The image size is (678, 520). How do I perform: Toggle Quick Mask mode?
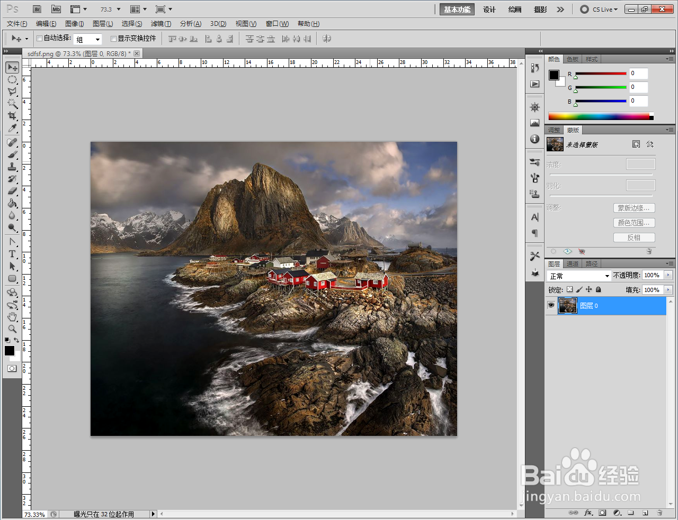click(x=12, y=368)
